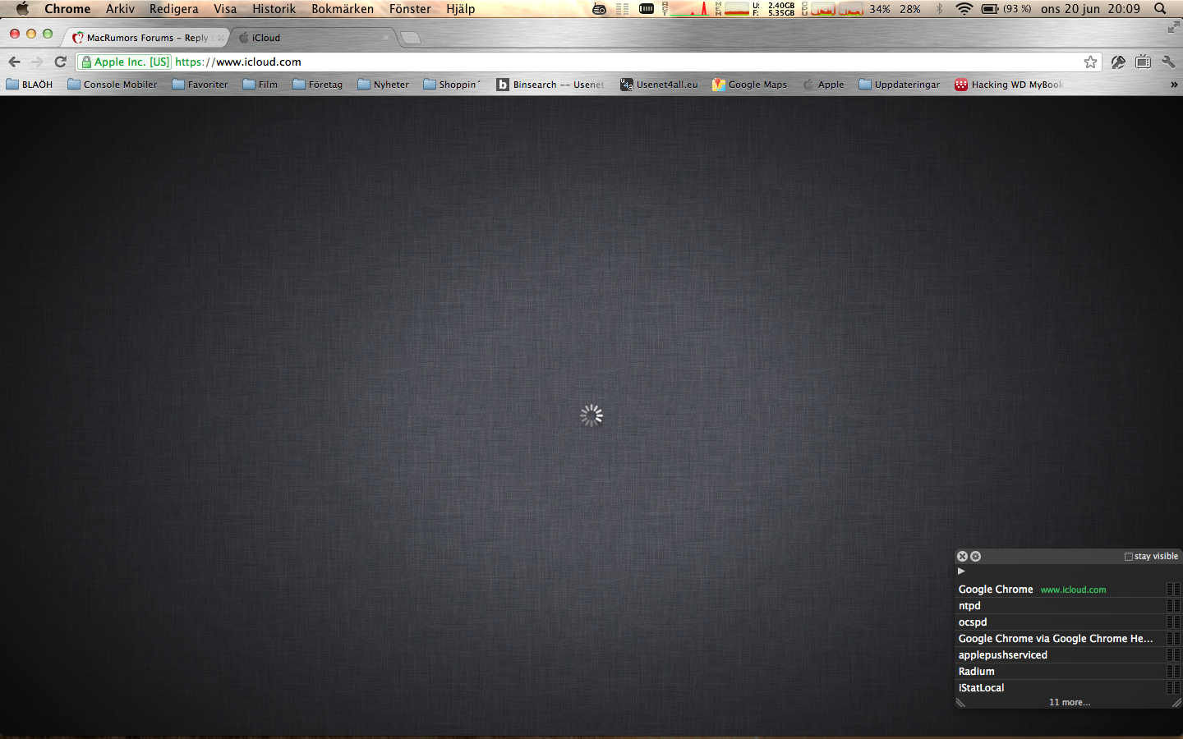1183x739 pixels.
Task: Open settings gear in the network monitor panel
Action: pyautogui.click(x=975, y=556)
